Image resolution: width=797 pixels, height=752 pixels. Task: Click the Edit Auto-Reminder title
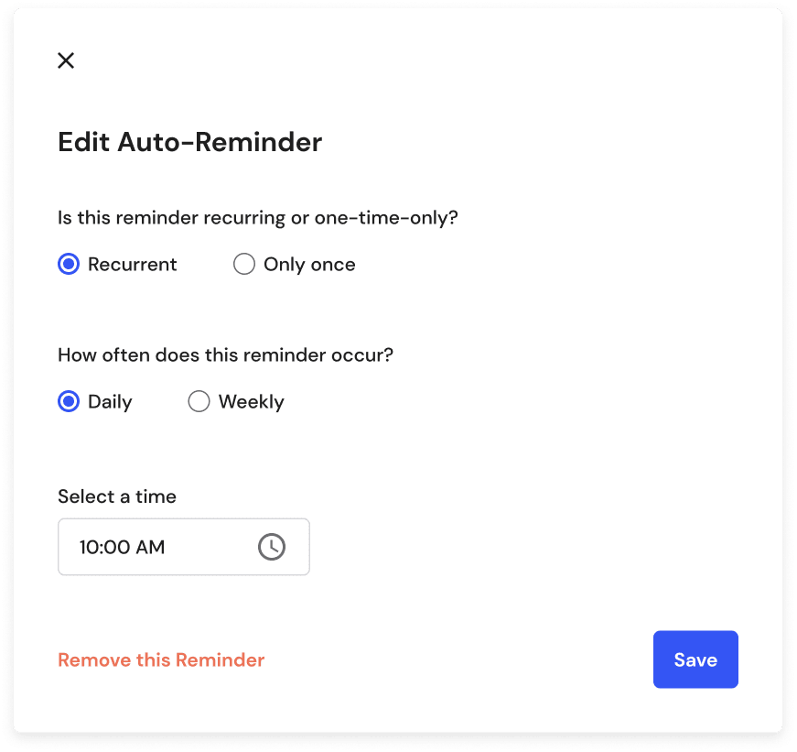pos(189,142)
